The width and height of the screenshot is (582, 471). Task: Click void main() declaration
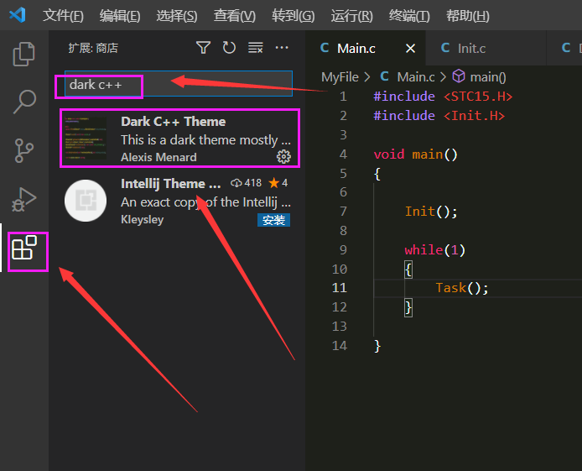(x=416, y=154)
